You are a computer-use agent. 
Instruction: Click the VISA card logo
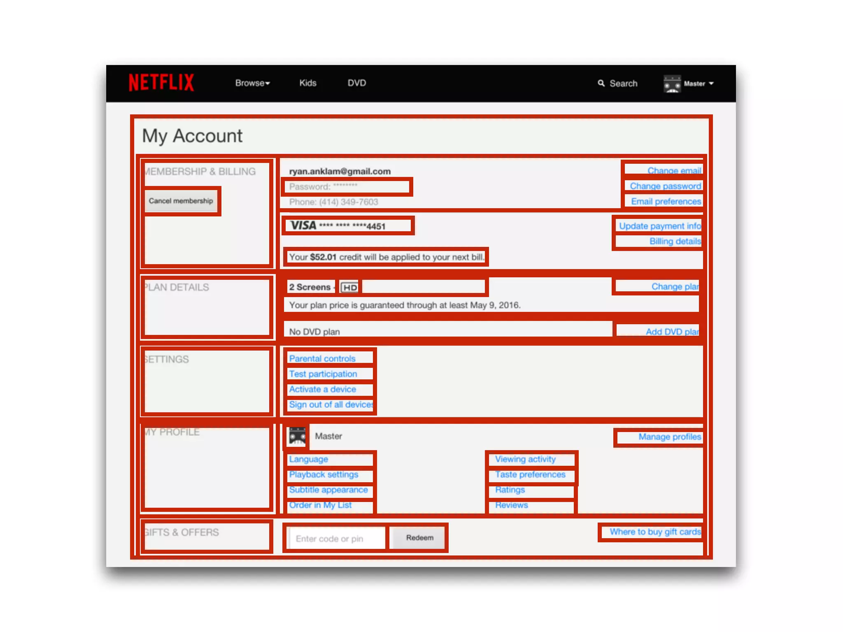pos(303,225)
